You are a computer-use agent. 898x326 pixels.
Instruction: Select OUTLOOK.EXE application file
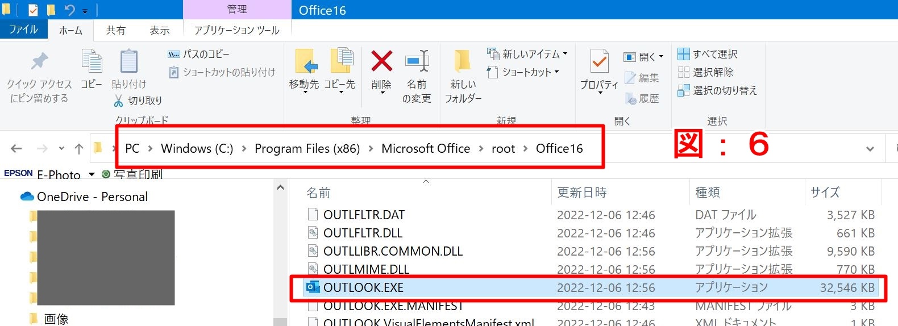click(x=591, y=287)
